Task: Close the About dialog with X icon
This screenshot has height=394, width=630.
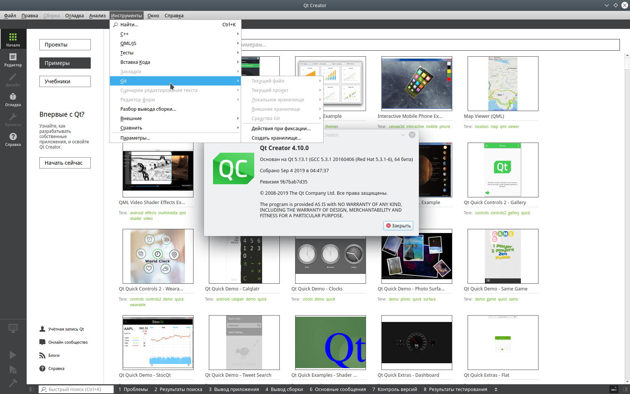Action: pos(412,135)
